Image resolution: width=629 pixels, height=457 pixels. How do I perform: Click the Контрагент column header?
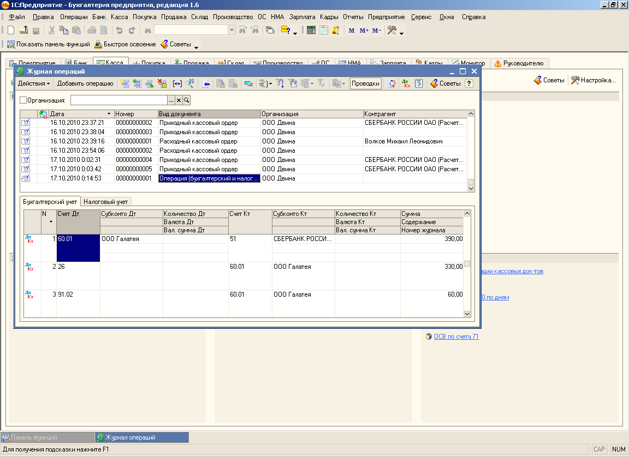pyautogui.click(x=415, y=114)
